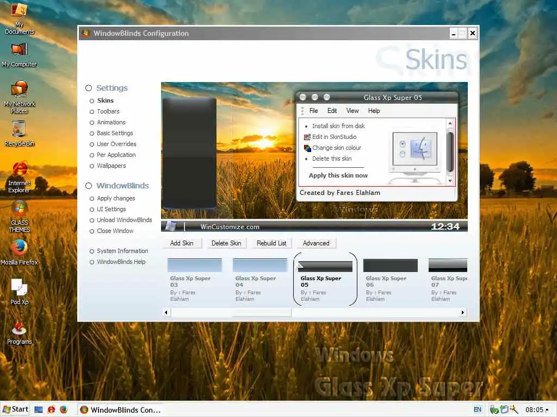This screenshot has height=417, width=557.
Task: Open File menu in skin preview
Action: [x=314, y=111]
